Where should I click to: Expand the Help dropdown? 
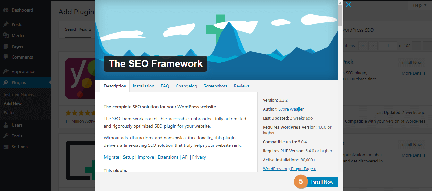click(x=419, y=5)
